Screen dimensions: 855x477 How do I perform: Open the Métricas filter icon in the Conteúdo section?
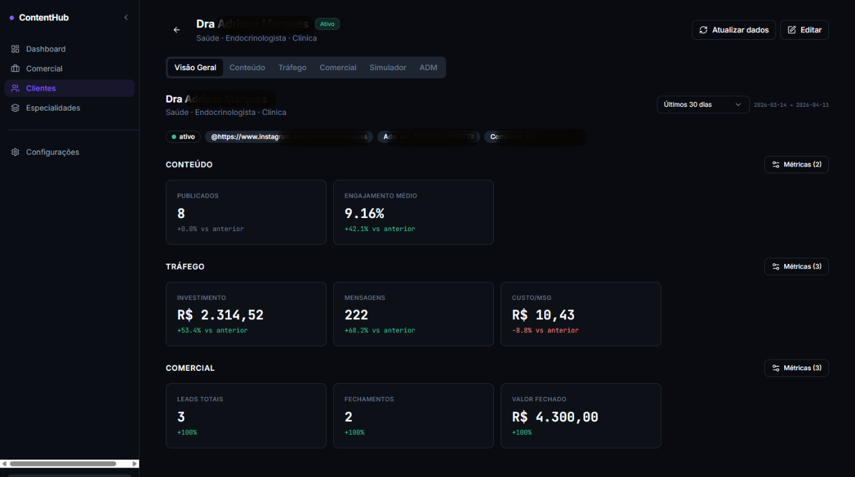[x=775, y=164]
